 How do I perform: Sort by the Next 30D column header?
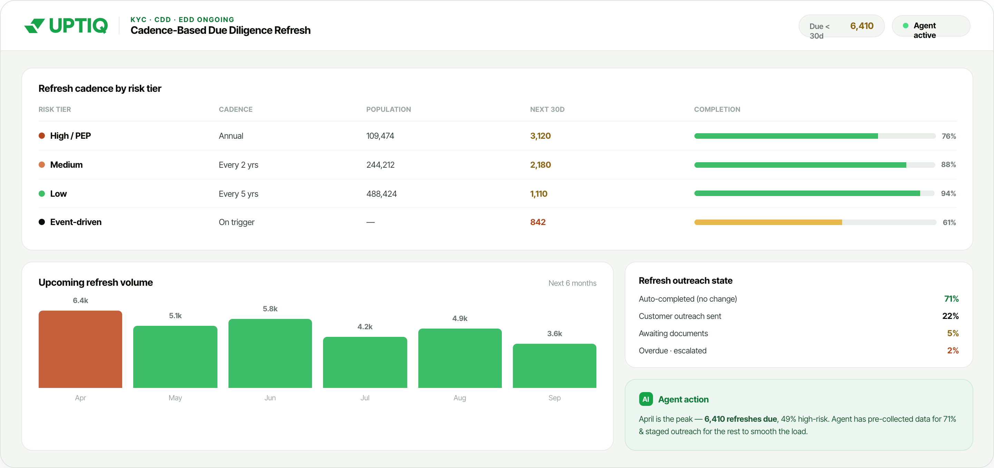click(x=547, y=109)
